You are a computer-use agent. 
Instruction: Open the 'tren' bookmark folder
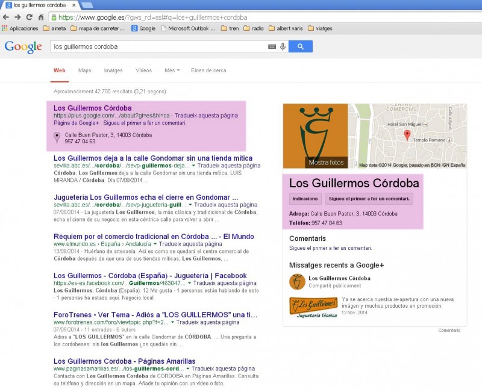coord(230,28)
